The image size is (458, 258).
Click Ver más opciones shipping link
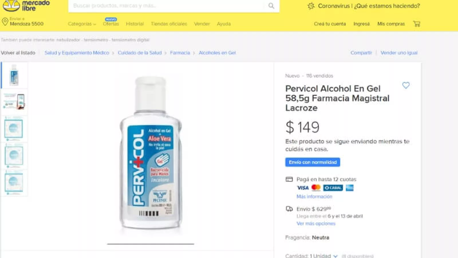(316, 224)
